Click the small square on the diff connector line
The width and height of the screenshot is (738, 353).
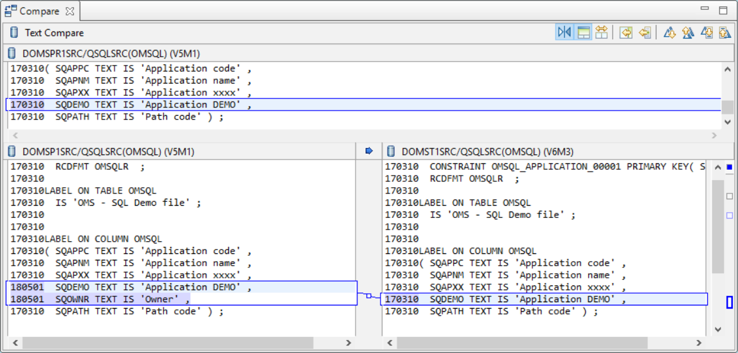pyautogui.click(x=368, y=296)
